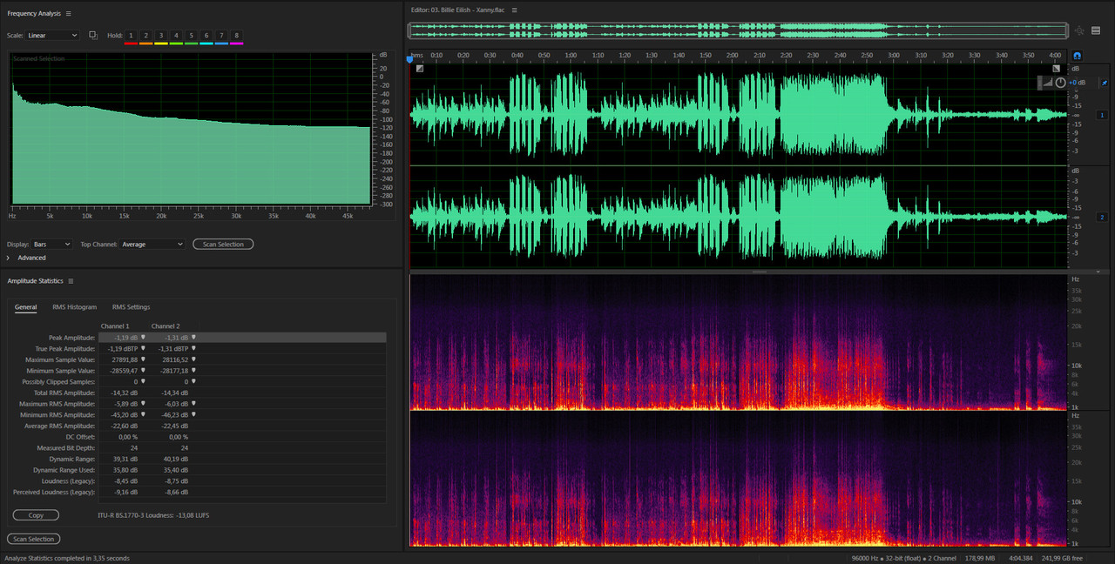This screenshot has width=1115, height=564.
Task: Click the HUD volume knob
Action: pos(1060,83)
